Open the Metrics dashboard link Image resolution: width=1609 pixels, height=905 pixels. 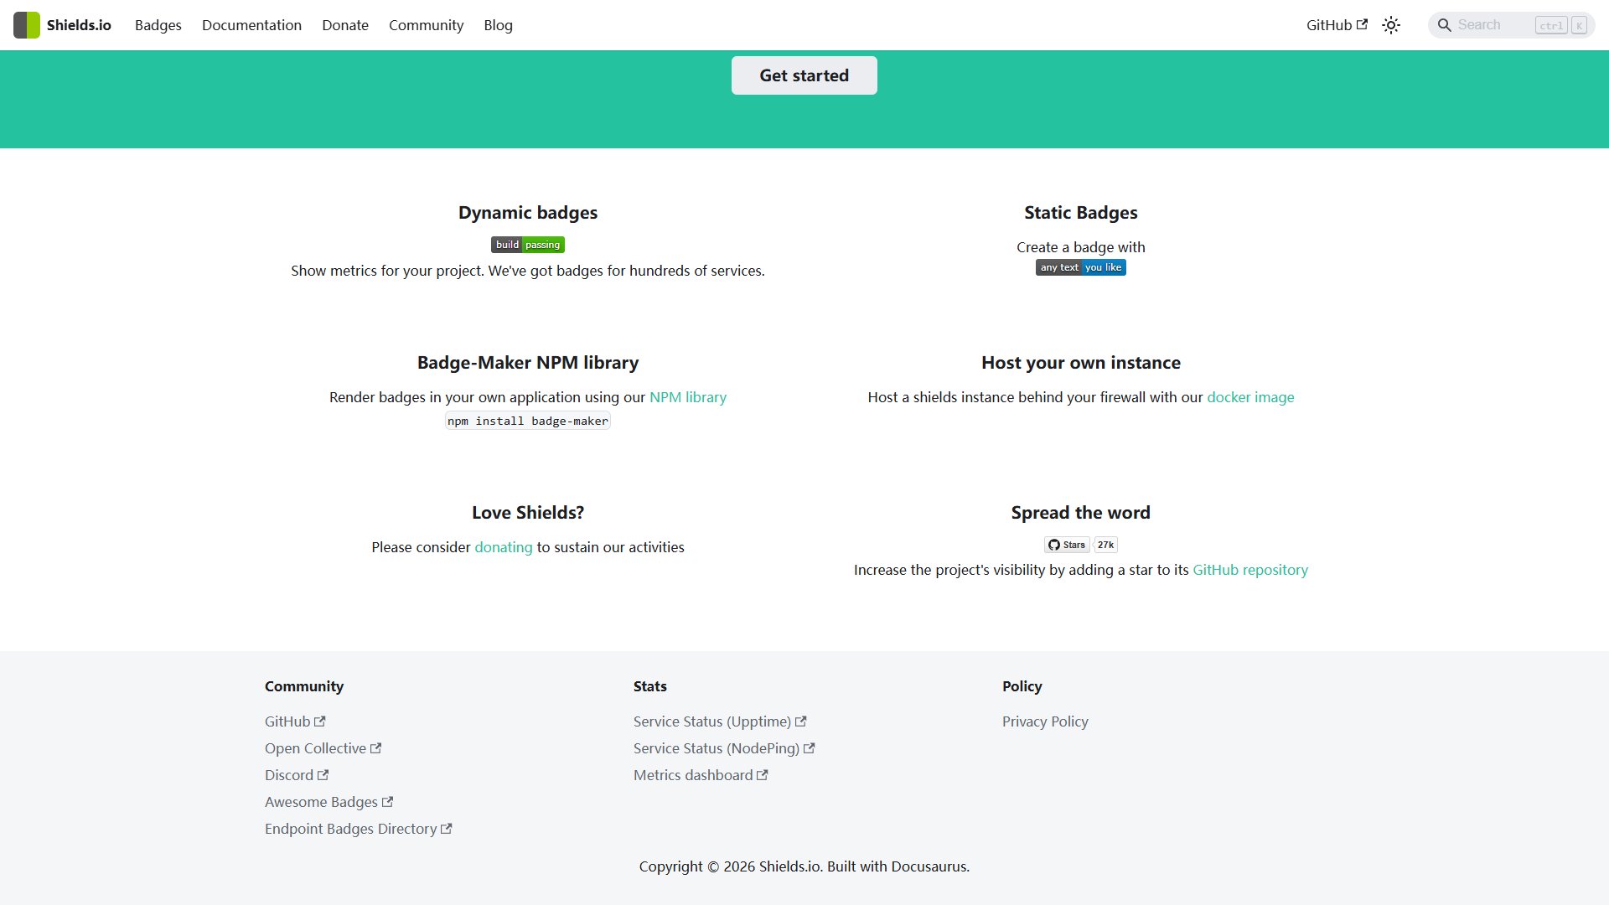(x=701, y=775)
